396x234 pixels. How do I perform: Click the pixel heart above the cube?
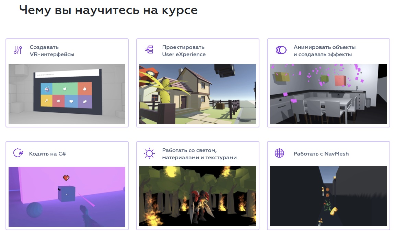pyautogui.click(x=66, y=178)
